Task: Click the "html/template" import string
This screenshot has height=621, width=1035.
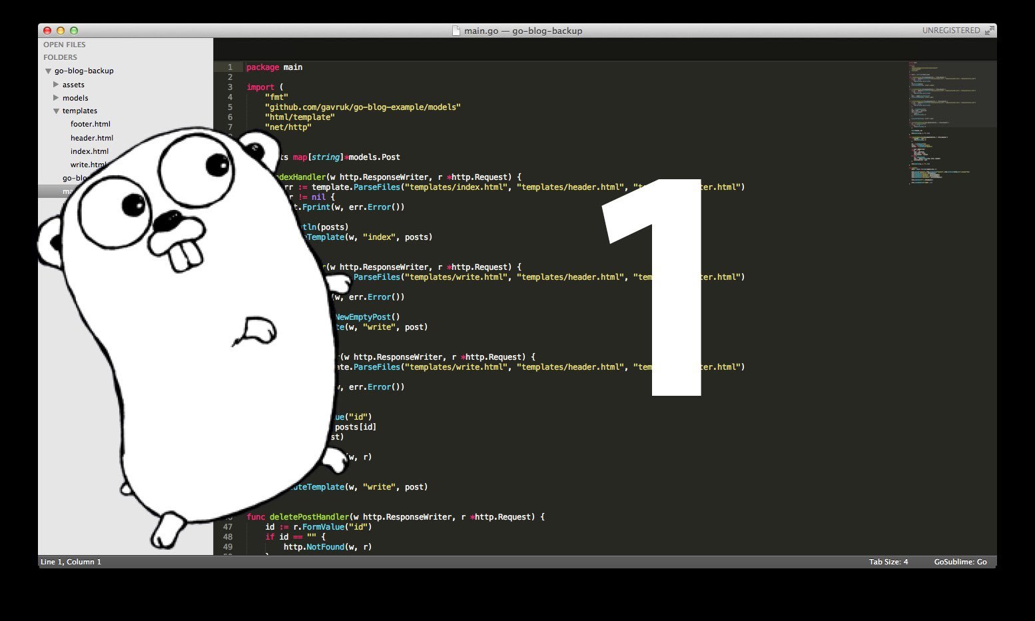Action: click(x=300, y=117)
